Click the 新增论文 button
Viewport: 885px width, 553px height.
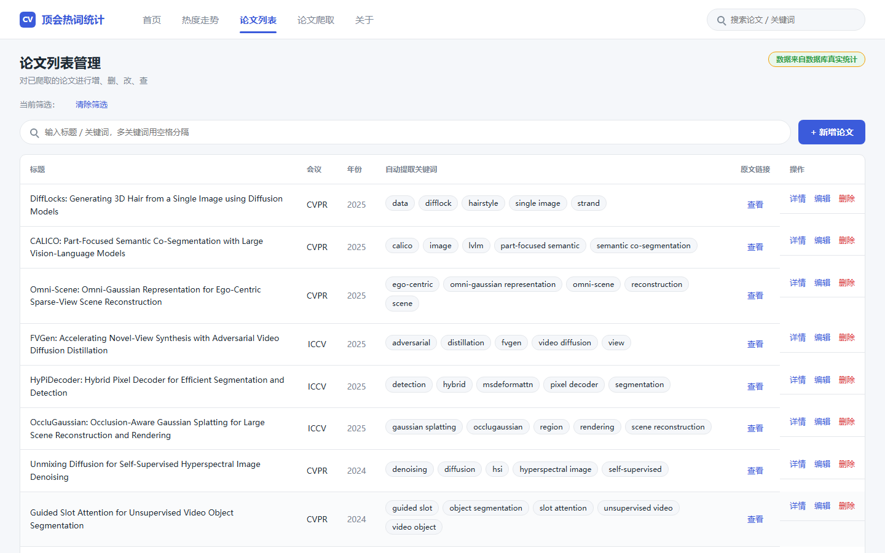pos(832,132)
